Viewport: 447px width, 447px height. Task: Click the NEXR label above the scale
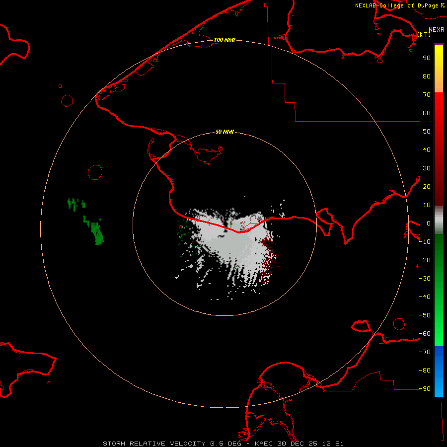[436, 30]
